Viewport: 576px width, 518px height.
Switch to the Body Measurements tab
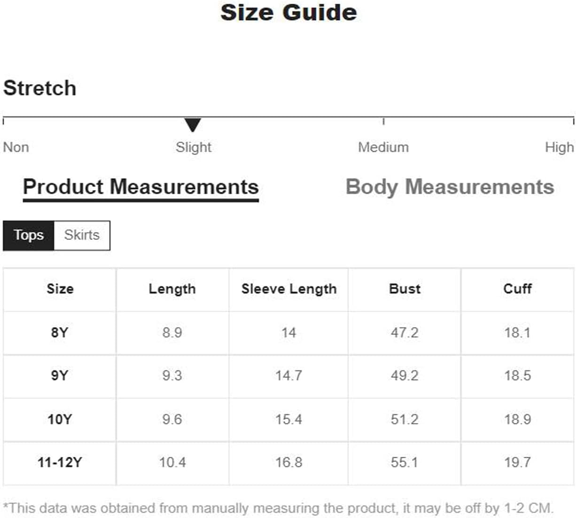tap(450, 187)
